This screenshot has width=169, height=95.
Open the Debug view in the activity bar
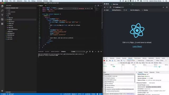(2, 19)
